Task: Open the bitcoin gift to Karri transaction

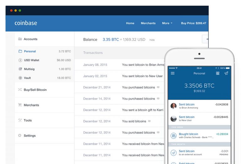Action: point(119,110)
